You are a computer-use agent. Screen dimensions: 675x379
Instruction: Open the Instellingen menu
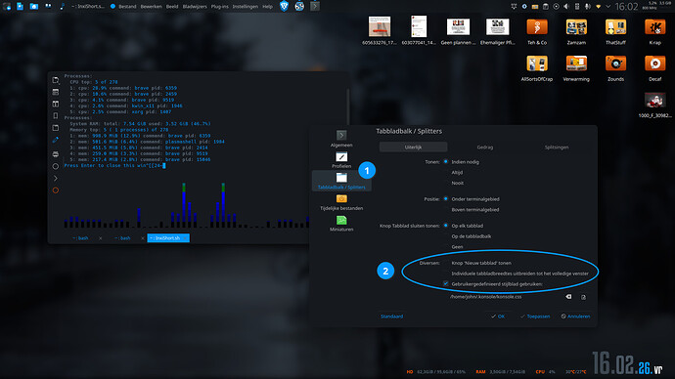pos(246,7)
